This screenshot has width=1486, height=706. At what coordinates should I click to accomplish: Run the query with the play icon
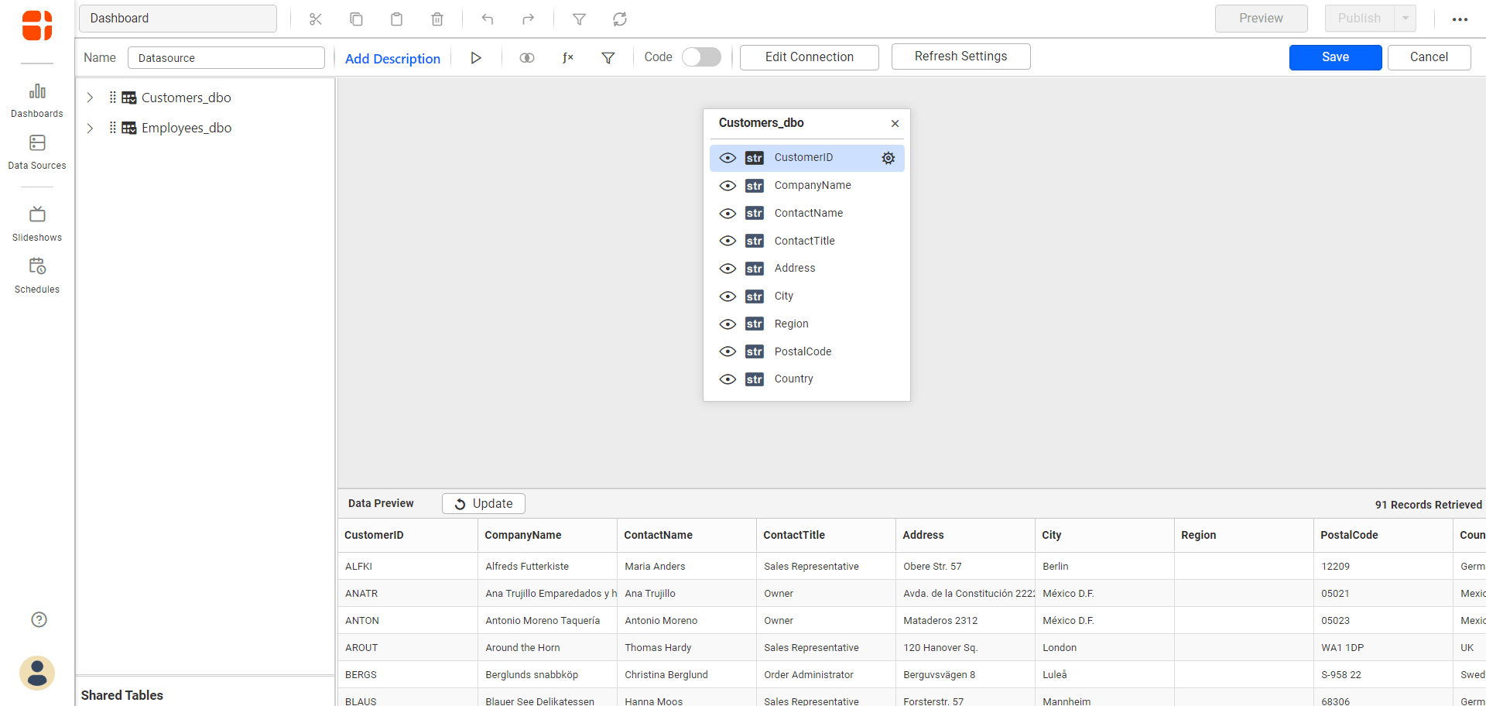click(476, 57)
